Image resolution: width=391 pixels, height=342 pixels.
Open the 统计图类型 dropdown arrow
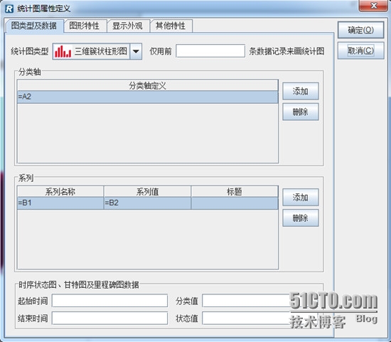point(136,51)
